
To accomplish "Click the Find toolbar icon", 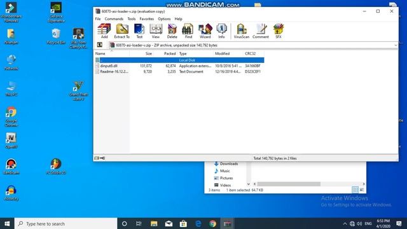I will [188, 31].
